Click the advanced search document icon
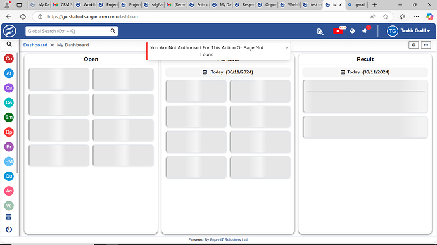Screen dimensions: 437x245 point(320,32)
